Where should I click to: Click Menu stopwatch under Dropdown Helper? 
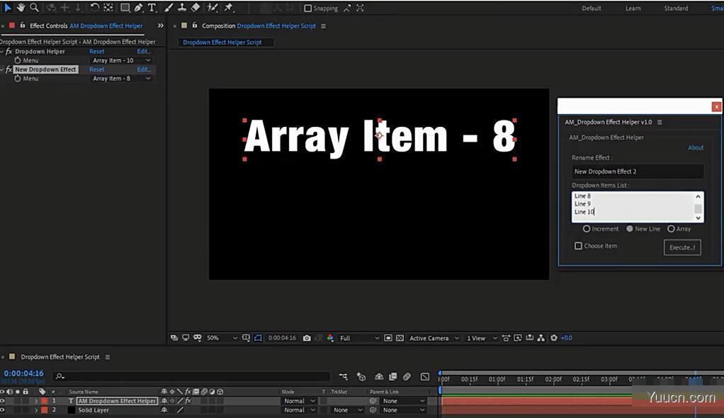(x=18, y=60)
